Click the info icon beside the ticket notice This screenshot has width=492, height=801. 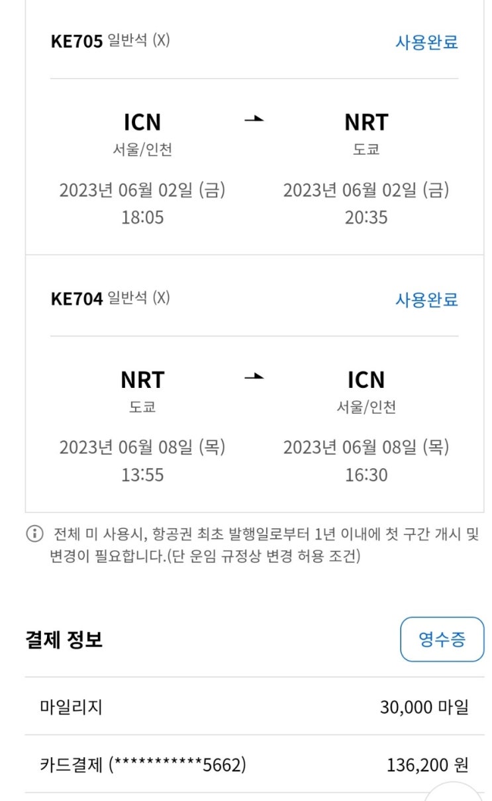coord(34,534)
